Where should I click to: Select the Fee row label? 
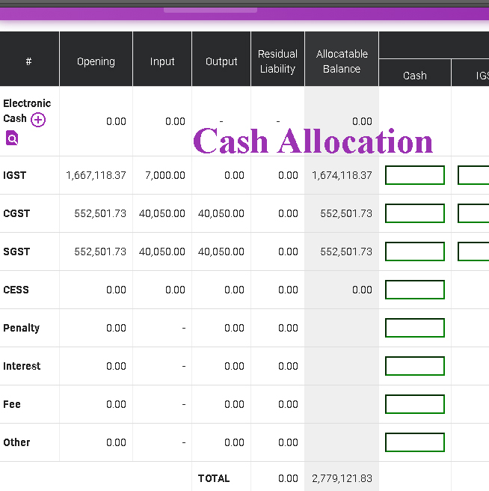point(12,404)
